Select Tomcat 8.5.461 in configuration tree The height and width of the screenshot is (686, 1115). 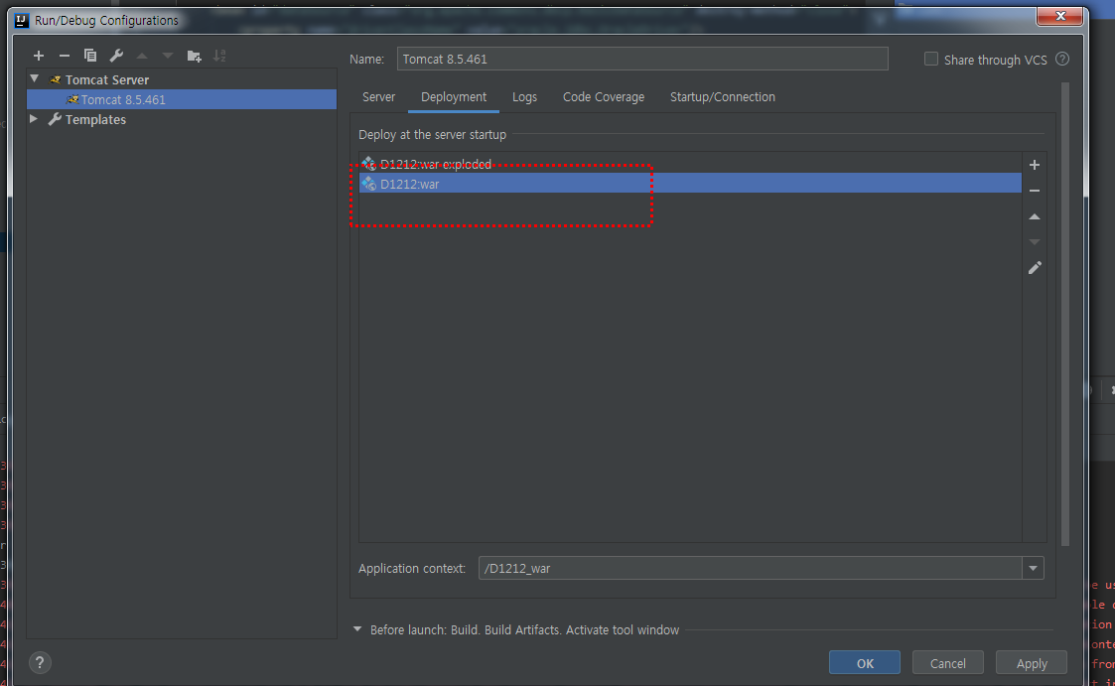pyautogui.click(x=182, y=99)
